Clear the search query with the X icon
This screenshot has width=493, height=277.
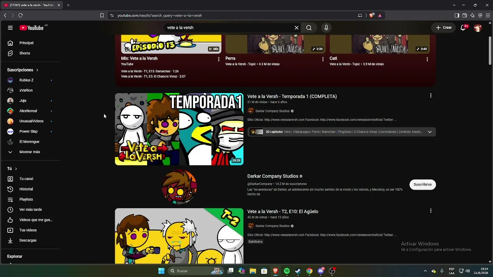point(297,28)
